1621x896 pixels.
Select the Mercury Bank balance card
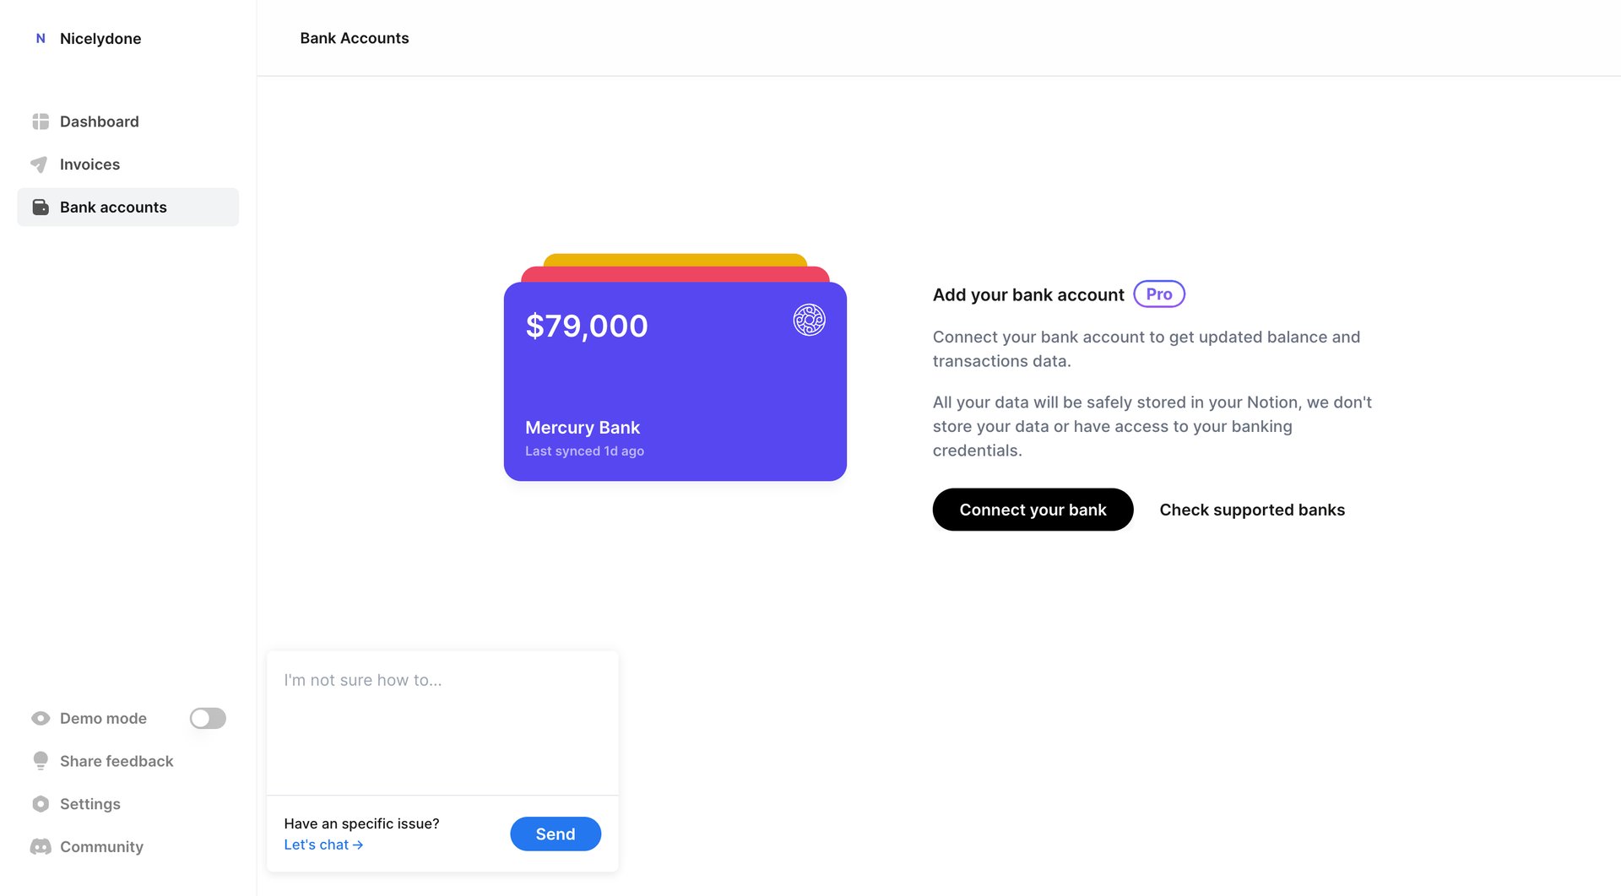[x=674, y=380]
